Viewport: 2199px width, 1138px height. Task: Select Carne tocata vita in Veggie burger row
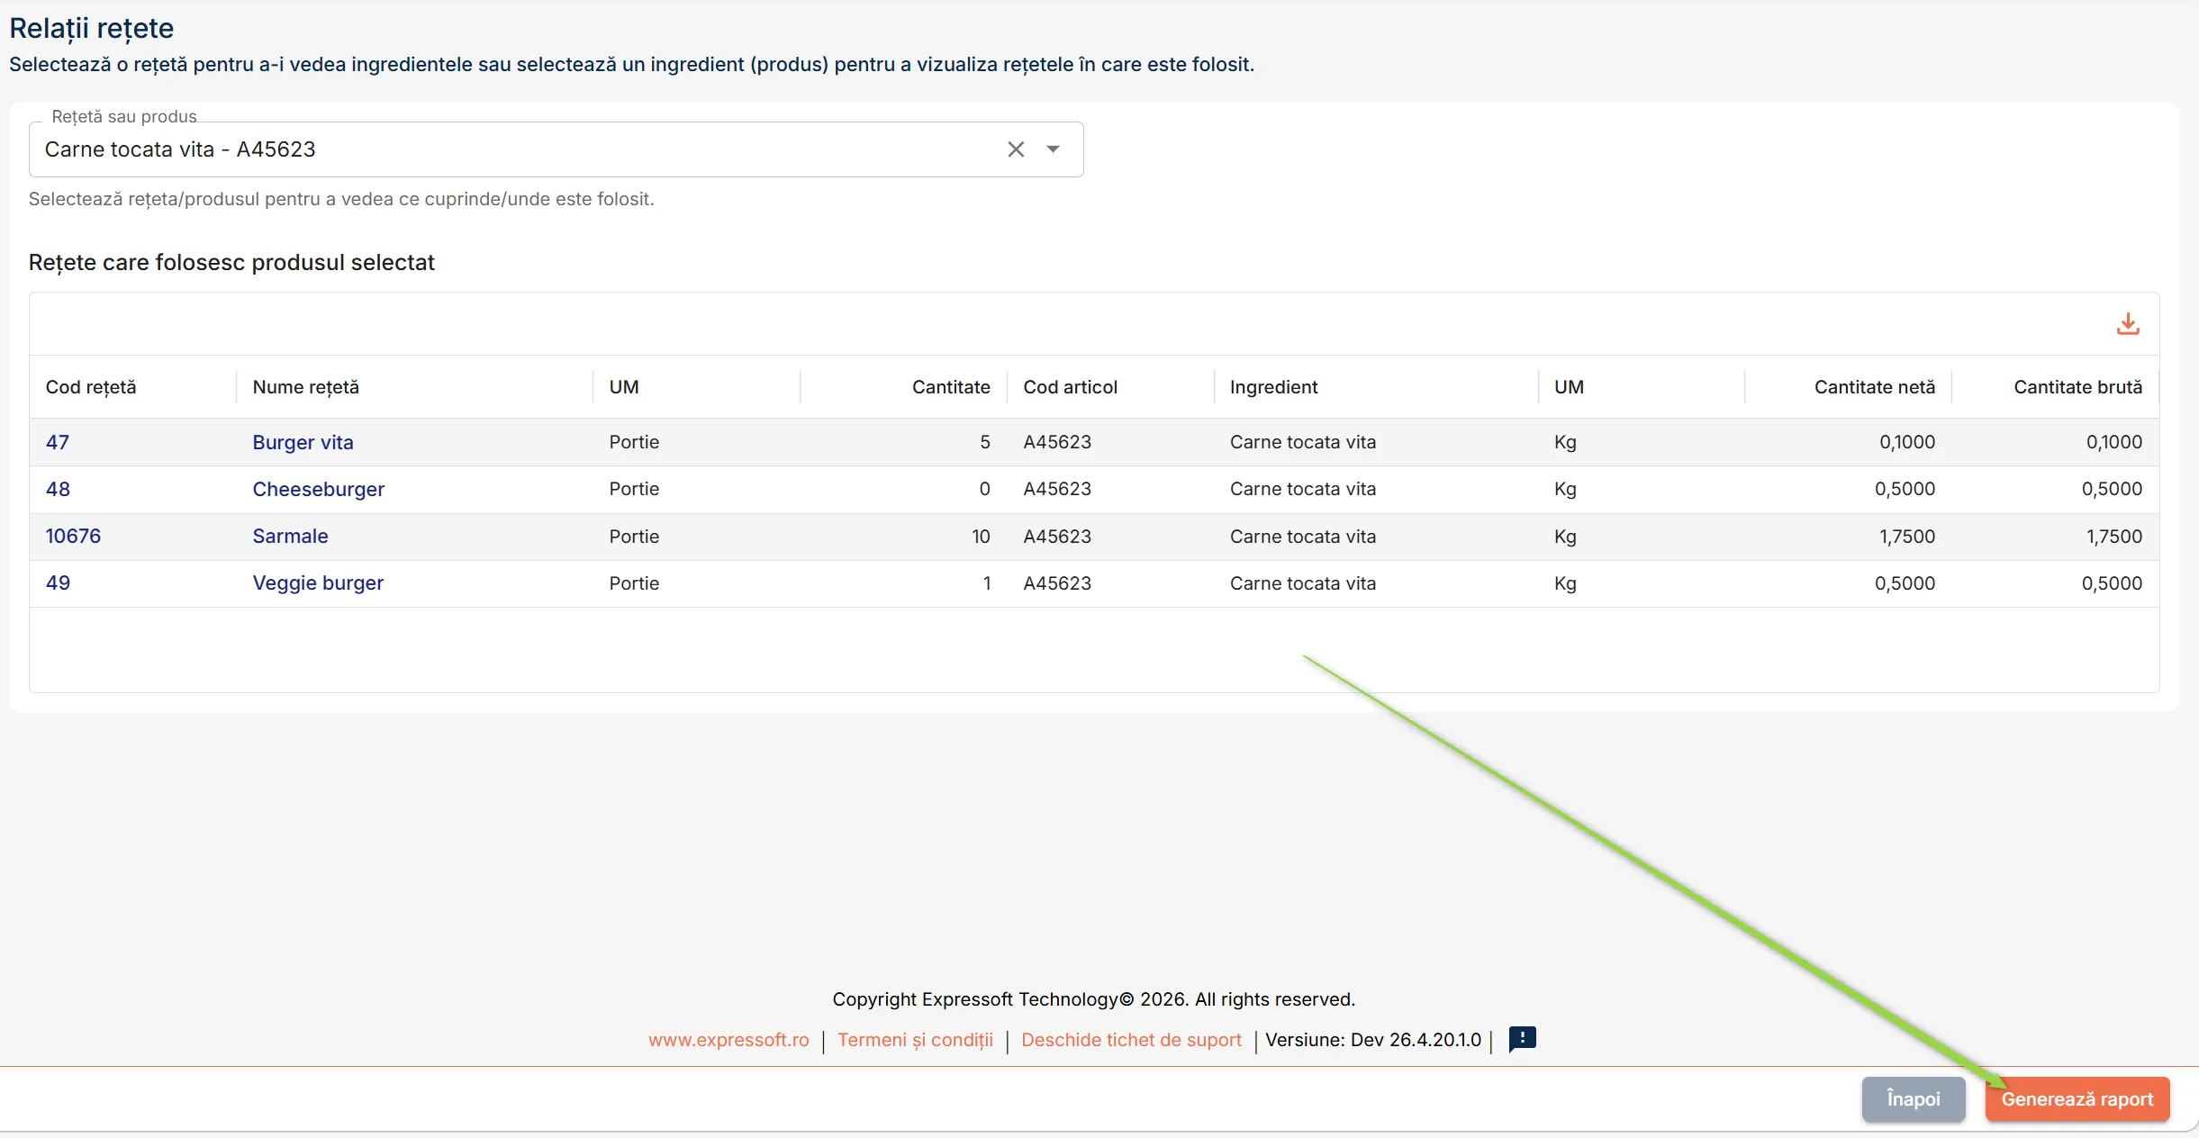[1303, 583]
